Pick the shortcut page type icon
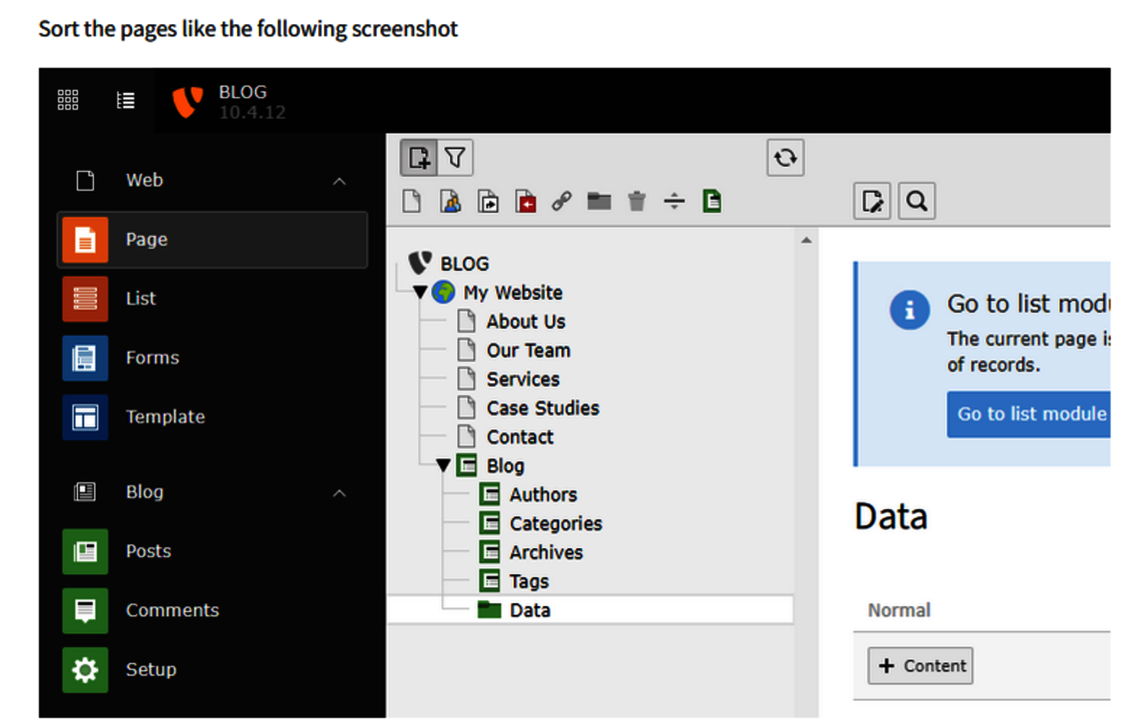The height and width of the screenshot is (725, 1125). point(488,202)
